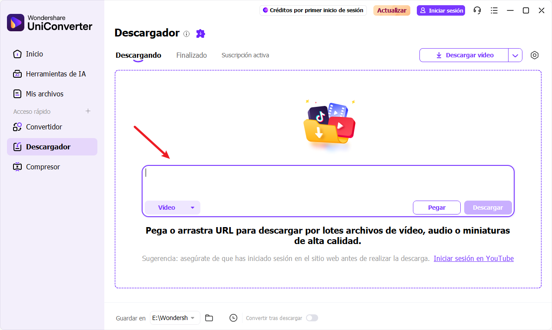Screen dimensions: 552x330
Task: Open the Suscripción activa tab
Action: click(245, 55)
